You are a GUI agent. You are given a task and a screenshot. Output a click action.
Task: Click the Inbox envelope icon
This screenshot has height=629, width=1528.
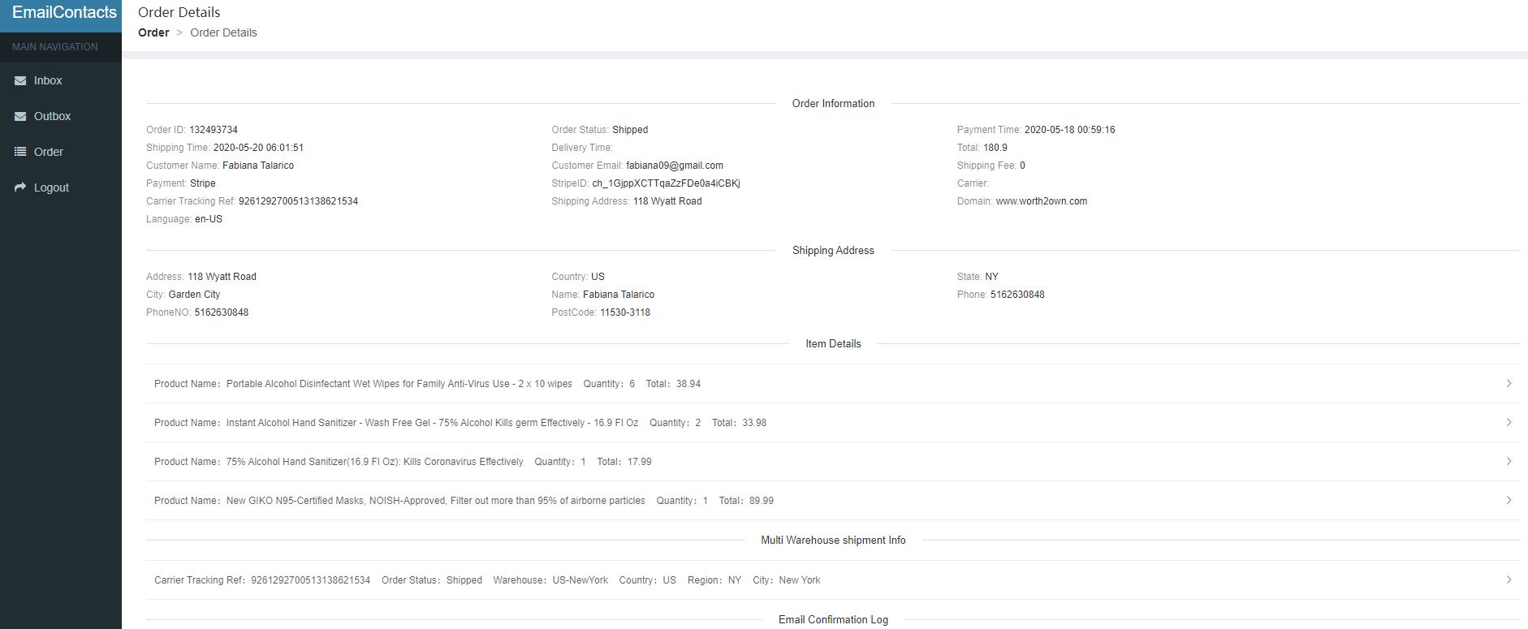[x=20, y=80]
